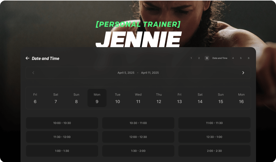Book the 10:00 - 10:30 time slot

tap(62, 123)
